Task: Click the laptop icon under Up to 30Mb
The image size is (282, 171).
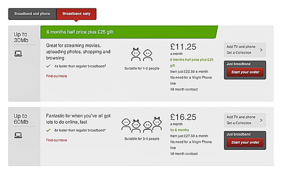Action: click(18, 54)
